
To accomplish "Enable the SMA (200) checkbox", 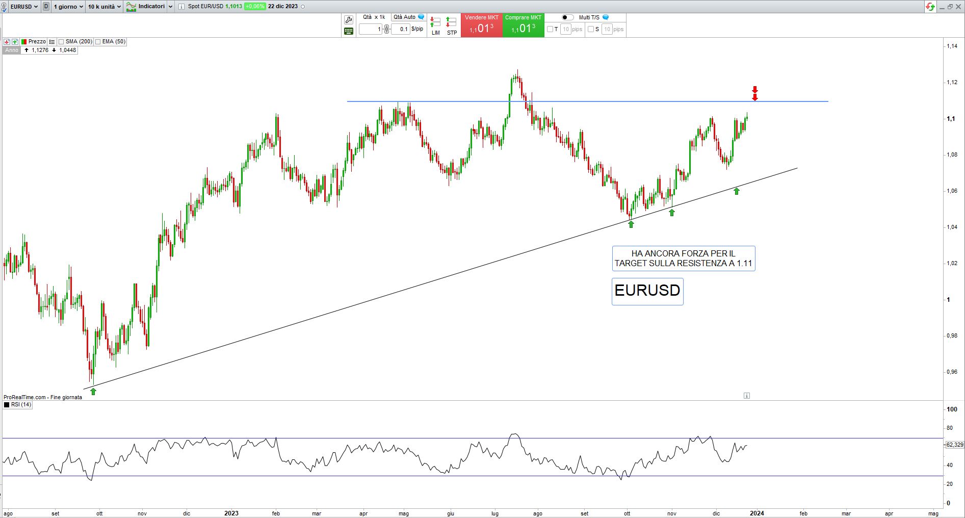I will click(x=61, y=42).
